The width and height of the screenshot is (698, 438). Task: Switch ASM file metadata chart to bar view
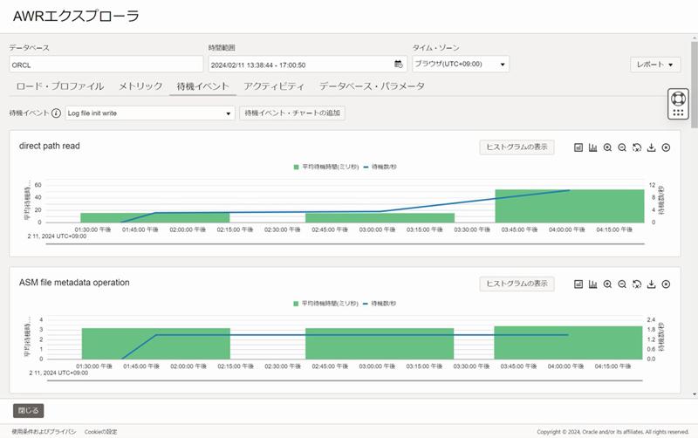593,284
